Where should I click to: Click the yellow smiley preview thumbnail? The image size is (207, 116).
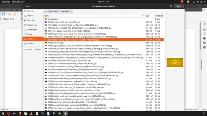(175, 63)
